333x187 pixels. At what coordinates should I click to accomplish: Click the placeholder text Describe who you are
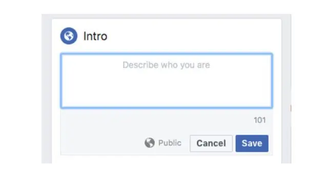pos(167,65)
